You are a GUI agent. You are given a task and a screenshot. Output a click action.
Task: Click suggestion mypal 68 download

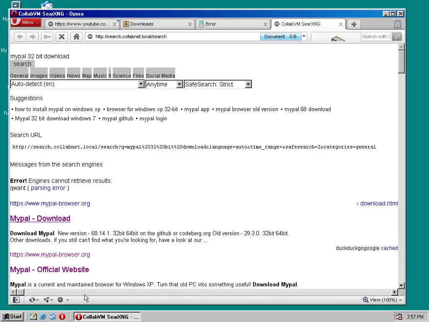308,109
